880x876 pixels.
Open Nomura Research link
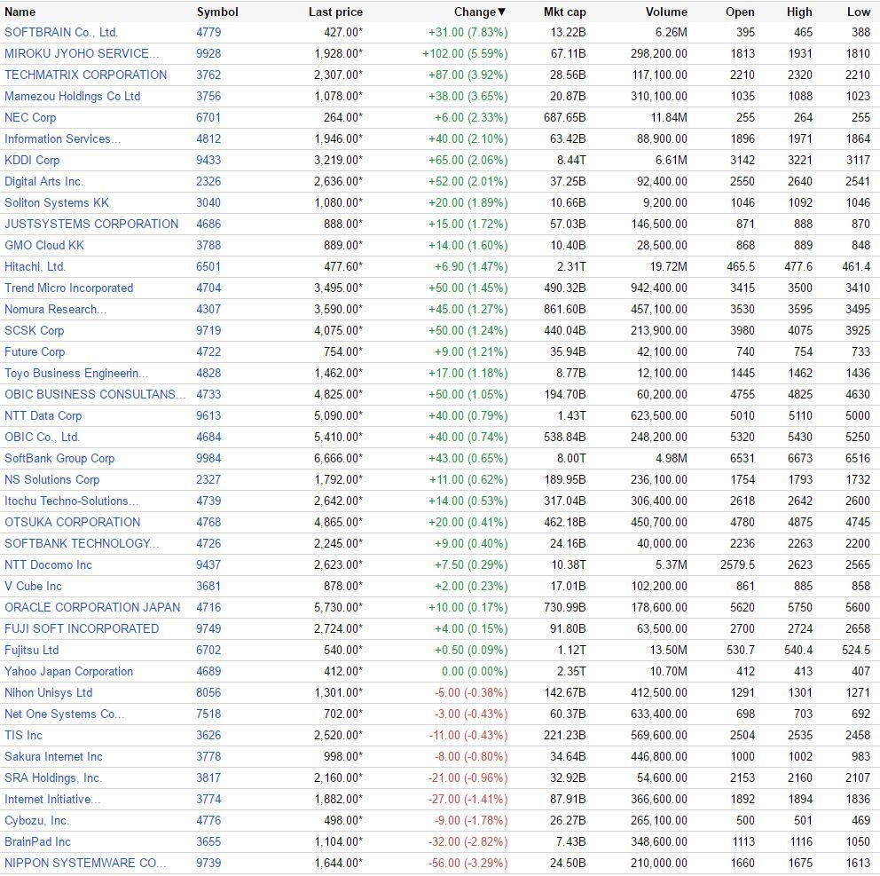[56, 310]
